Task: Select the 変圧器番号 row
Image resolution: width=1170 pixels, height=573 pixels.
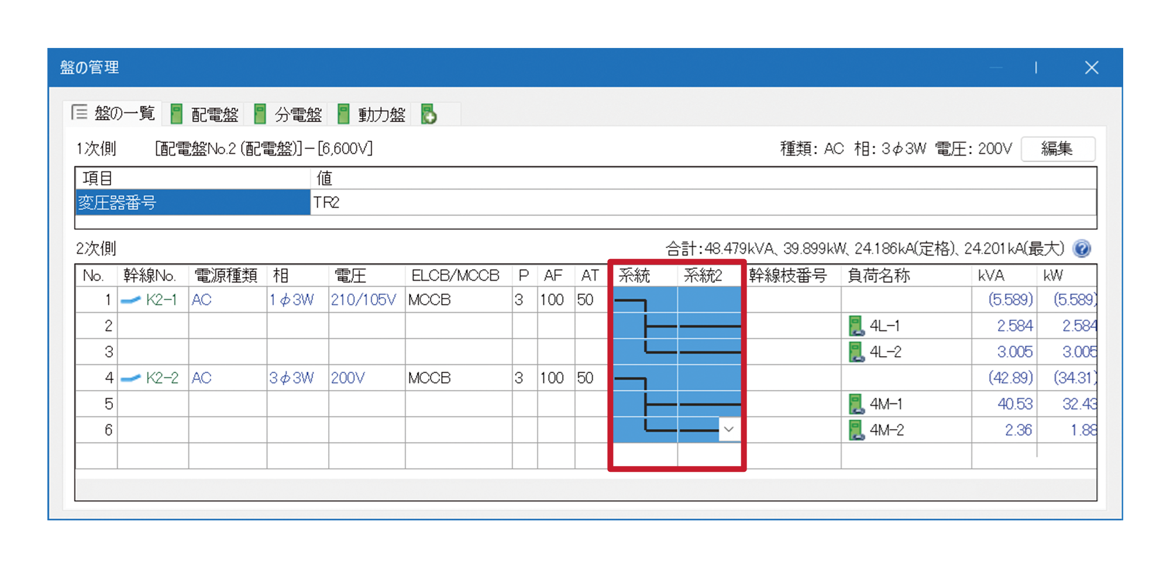Action: click(192, 203)
